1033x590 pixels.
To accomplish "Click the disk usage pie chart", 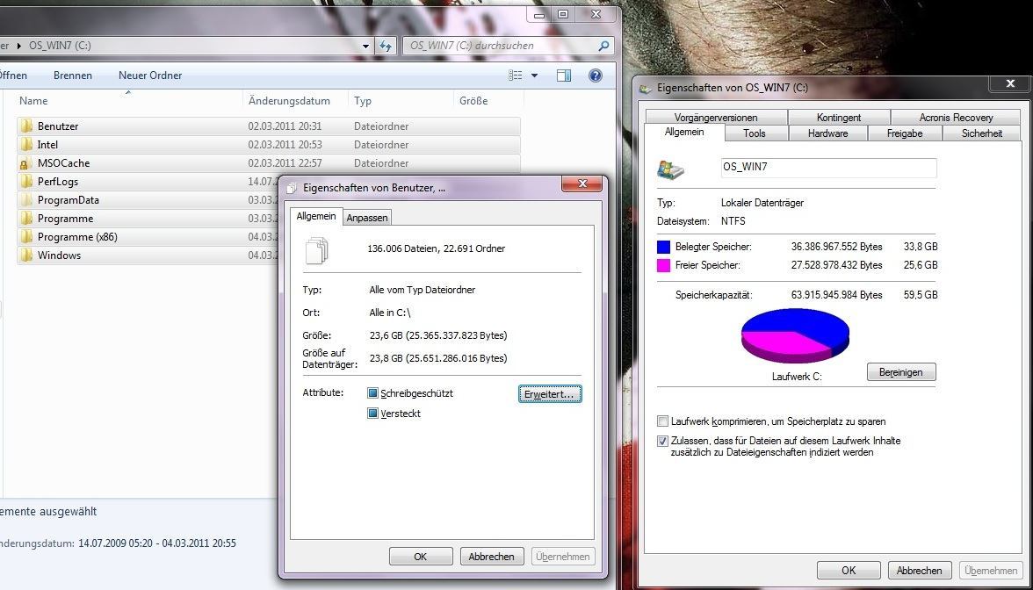I will 795,335.
